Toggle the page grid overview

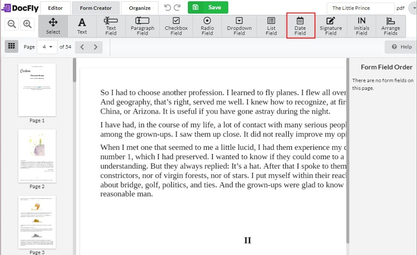[x=12, y=46]
